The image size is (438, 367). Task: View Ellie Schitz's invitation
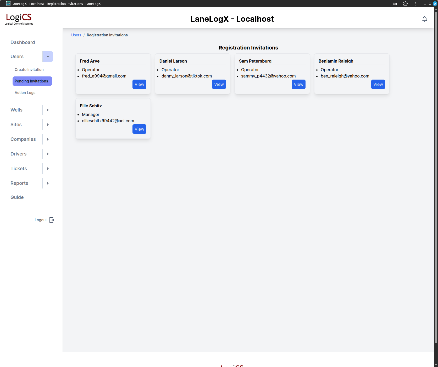(139, 129)
